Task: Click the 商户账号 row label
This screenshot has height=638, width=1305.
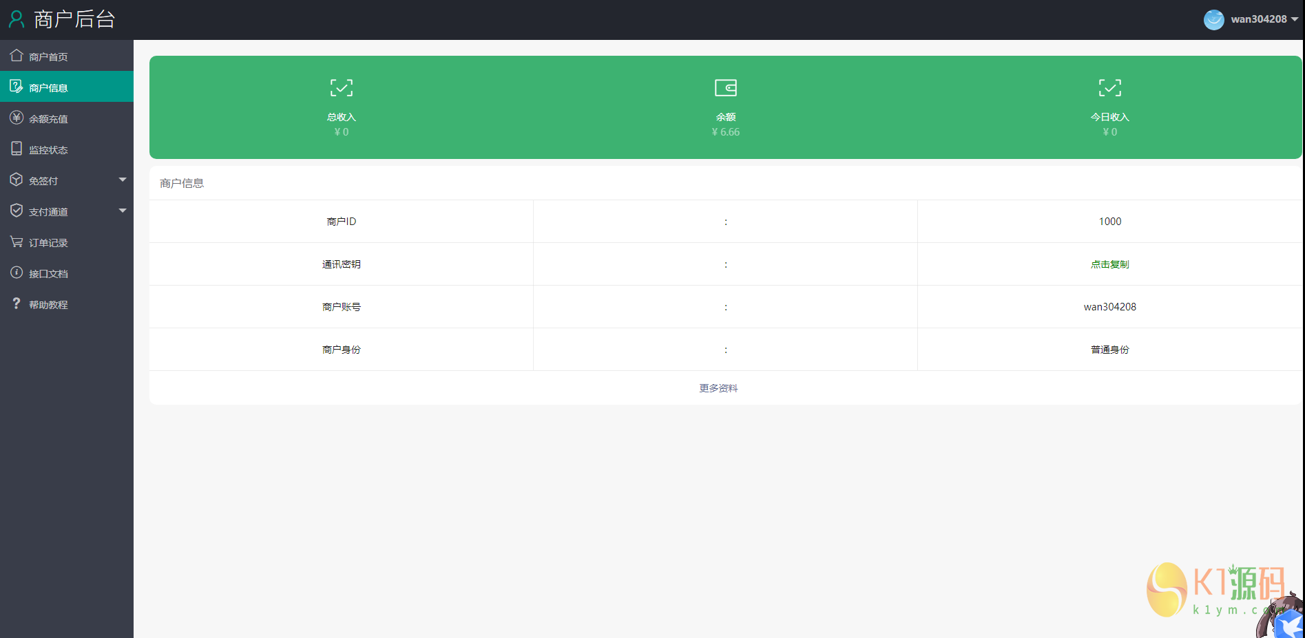Action: (342, 307)
